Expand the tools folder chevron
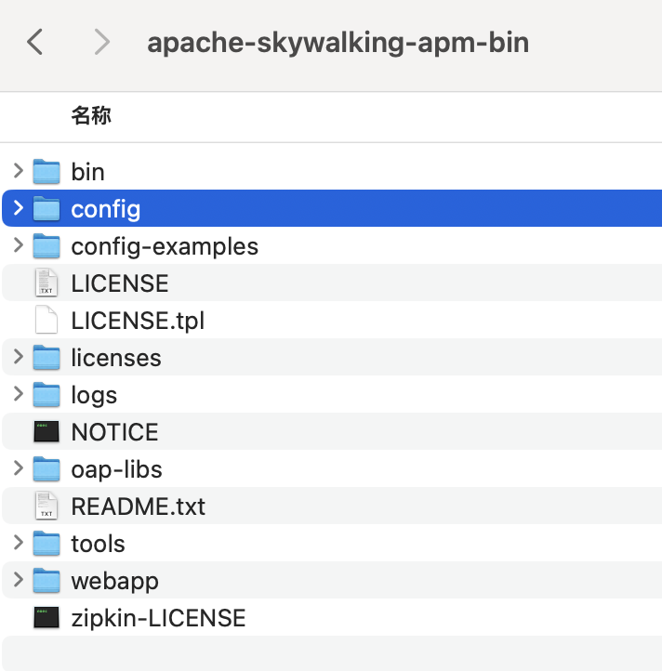 18,543
